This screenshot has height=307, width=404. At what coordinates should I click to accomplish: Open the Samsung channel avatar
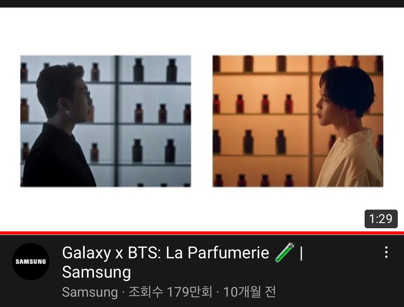[31, 261]
